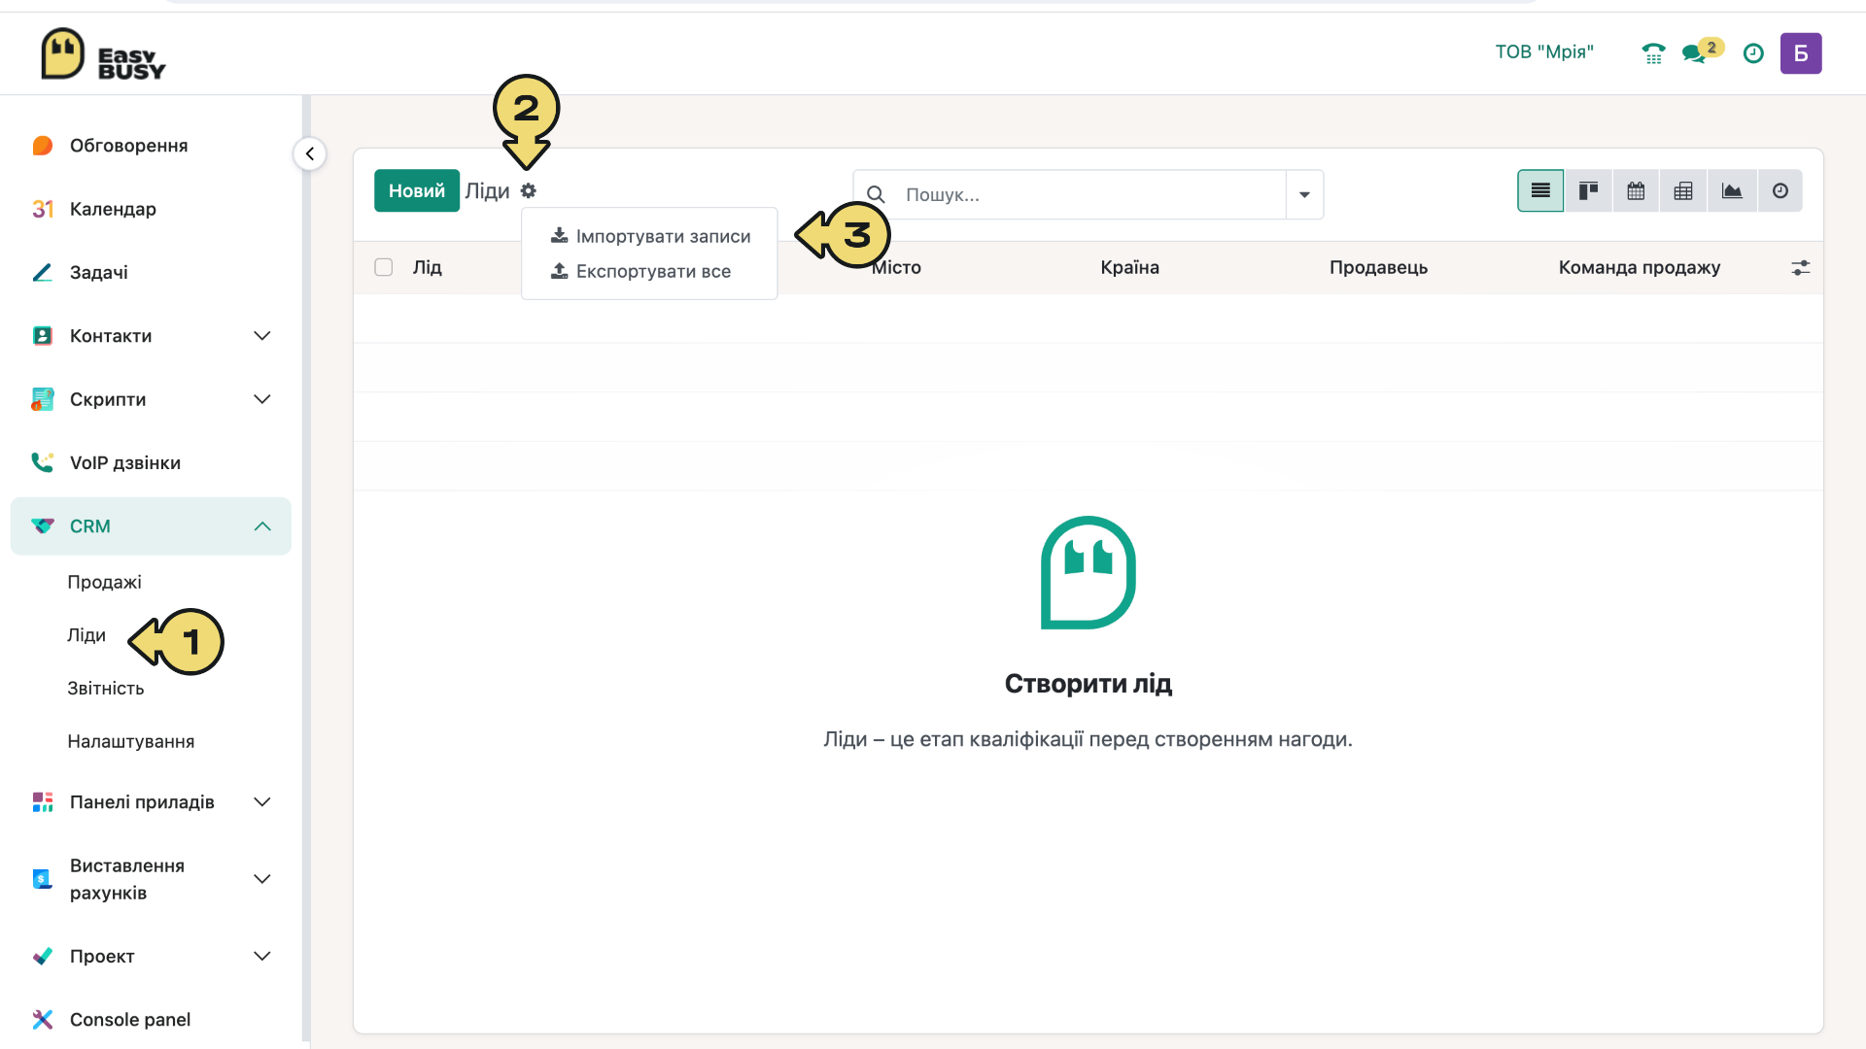The height and width of the screenshot is (1049, 1866).
Task: Expand the Виставлення рахунків chevron
Action: 262,879
